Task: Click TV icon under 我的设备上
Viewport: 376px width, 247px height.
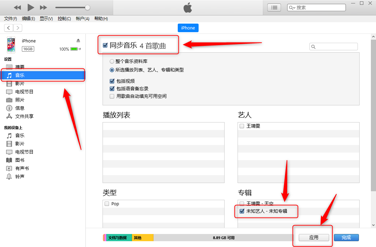Action: tap(9, 152)
